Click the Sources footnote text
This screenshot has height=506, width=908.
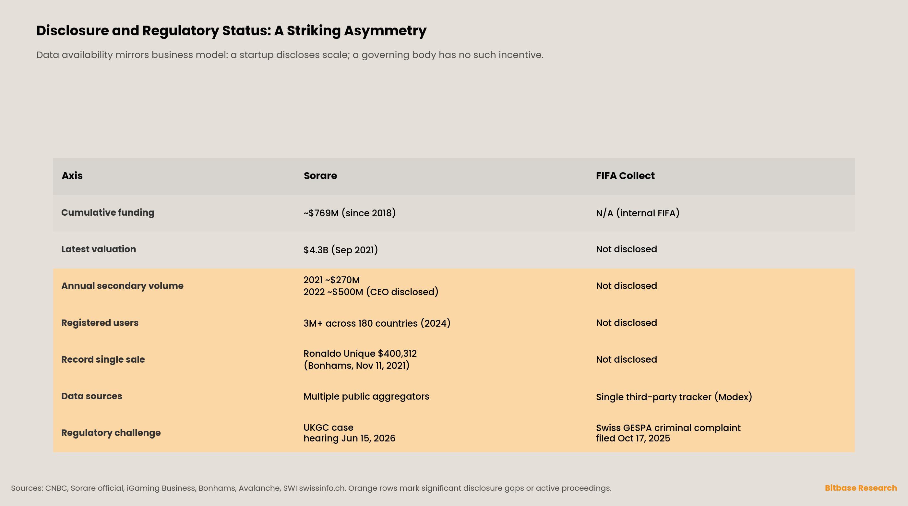[311, 488]
